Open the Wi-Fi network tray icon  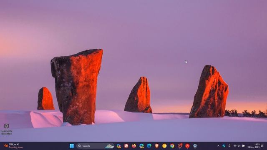point(235,146)
